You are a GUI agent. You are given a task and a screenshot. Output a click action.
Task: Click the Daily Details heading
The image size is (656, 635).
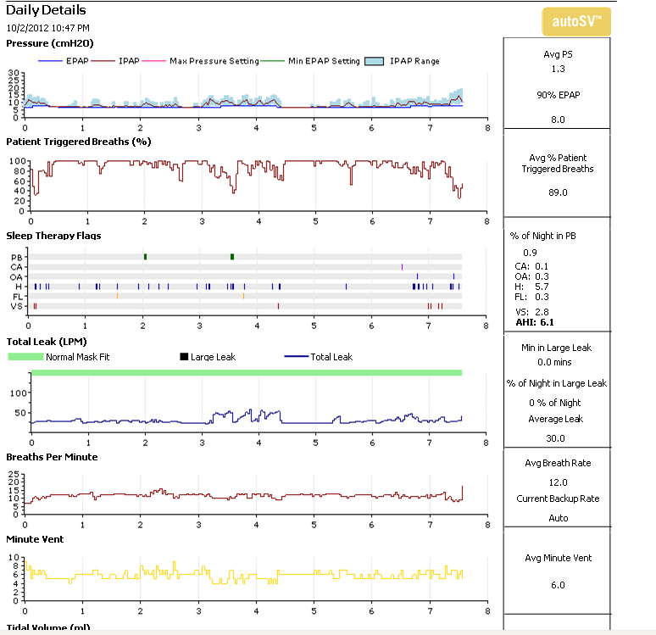[x=46, y=10]
